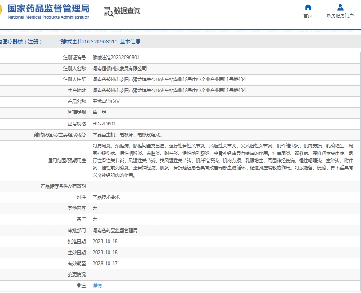
Task: Click the 生效日期 label
Action: pyautogui.click(x=77, y=253)
